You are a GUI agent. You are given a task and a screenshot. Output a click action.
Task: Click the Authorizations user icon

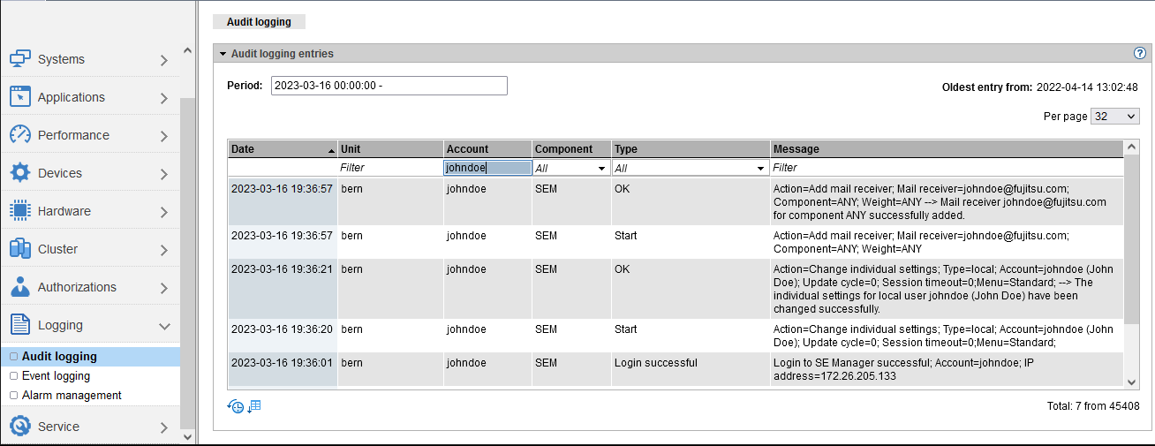[x=20, y=287]
